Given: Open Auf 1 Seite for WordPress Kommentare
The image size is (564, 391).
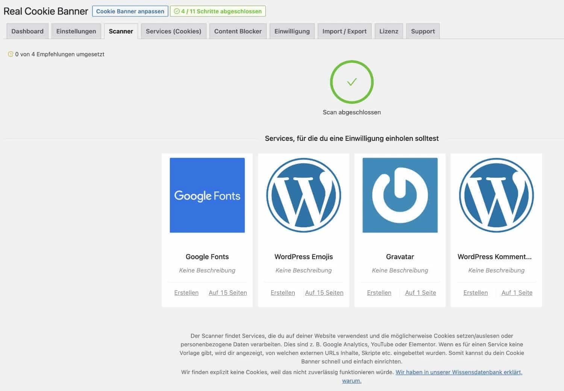Looking at the screenshot, I should [x=517, y=293].
